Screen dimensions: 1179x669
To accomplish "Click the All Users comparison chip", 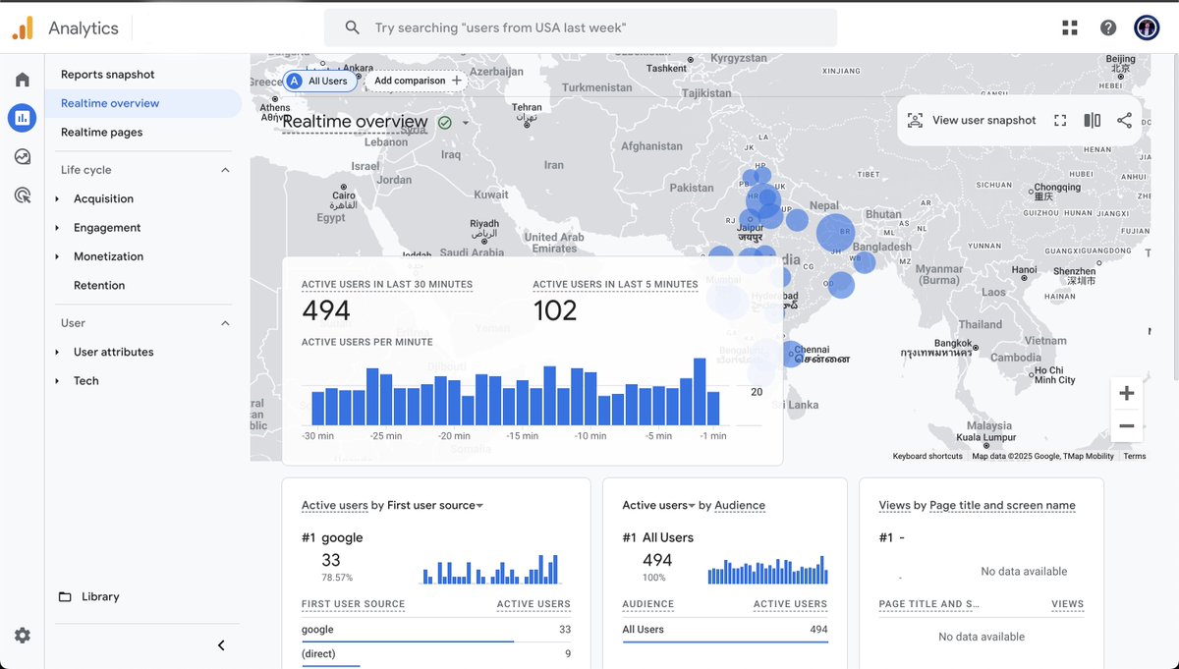I will tap(319, 81).
